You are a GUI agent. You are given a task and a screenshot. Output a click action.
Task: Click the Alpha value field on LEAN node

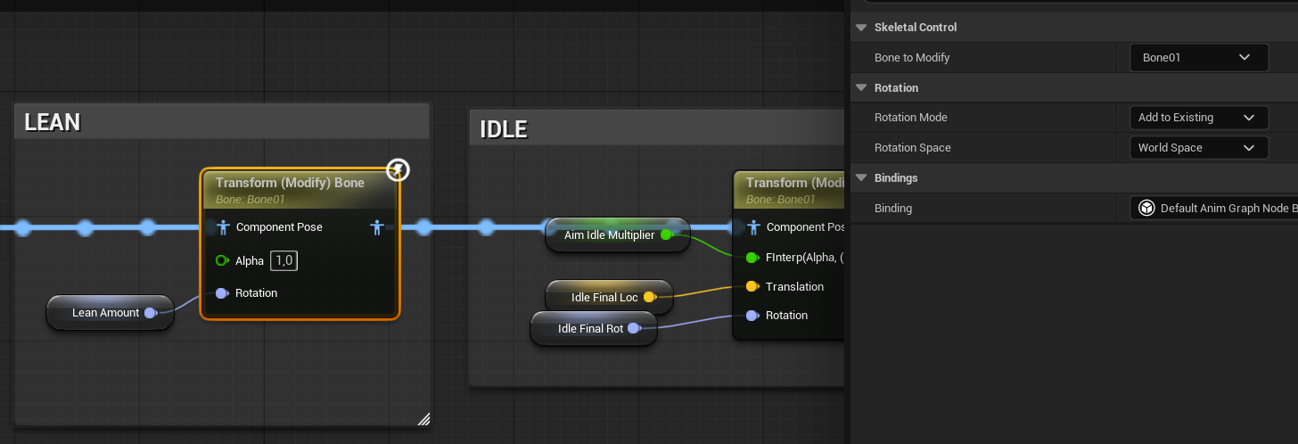click(284, 261)
